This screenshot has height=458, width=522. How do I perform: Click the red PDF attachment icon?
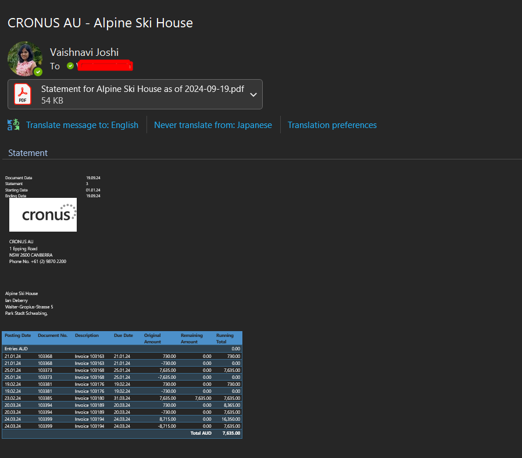click(x=23, y=94)
